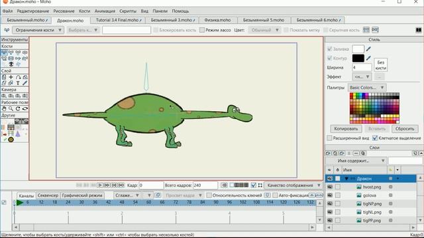Collapse the Дракон layer group triangle
Screen dimensions: 424x238
click(346, 178)
